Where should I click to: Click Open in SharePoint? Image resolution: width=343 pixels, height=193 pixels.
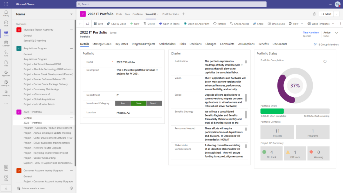tap(197, 24)
